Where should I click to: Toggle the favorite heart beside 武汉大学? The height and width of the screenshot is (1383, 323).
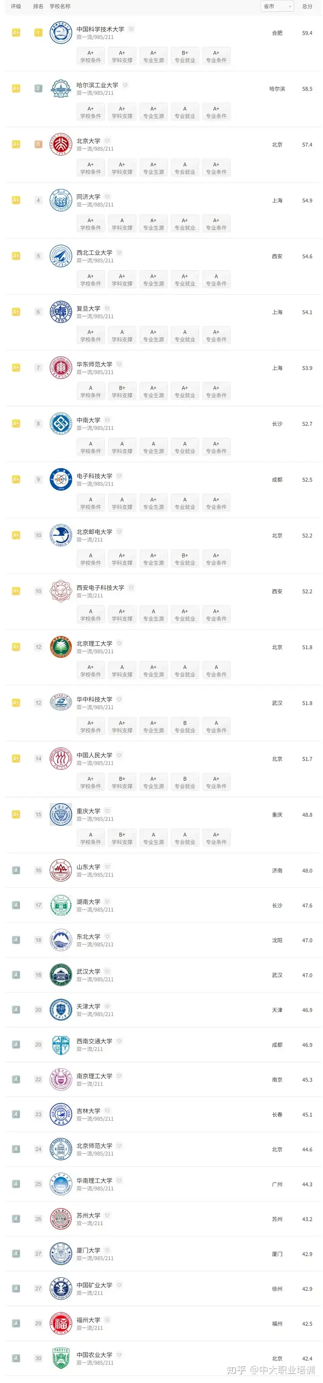(x=107, y=971)
